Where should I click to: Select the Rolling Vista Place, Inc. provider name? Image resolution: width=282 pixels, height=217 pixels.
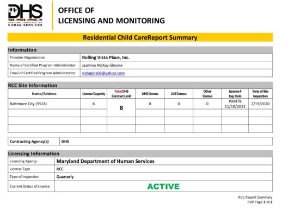[x=106, y=58]
